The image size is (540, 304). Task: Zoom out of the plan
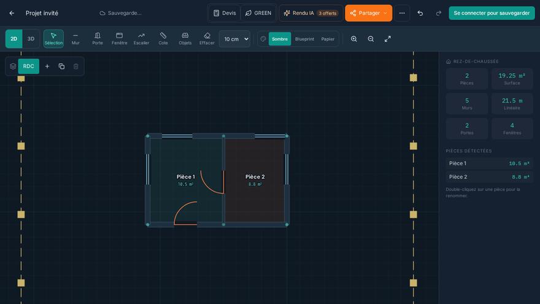371,39
